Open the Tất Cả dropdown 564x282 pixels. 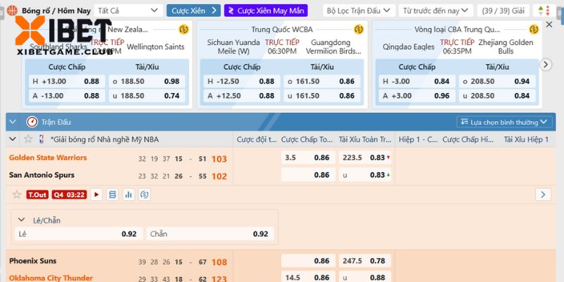(x=128, y=11)
